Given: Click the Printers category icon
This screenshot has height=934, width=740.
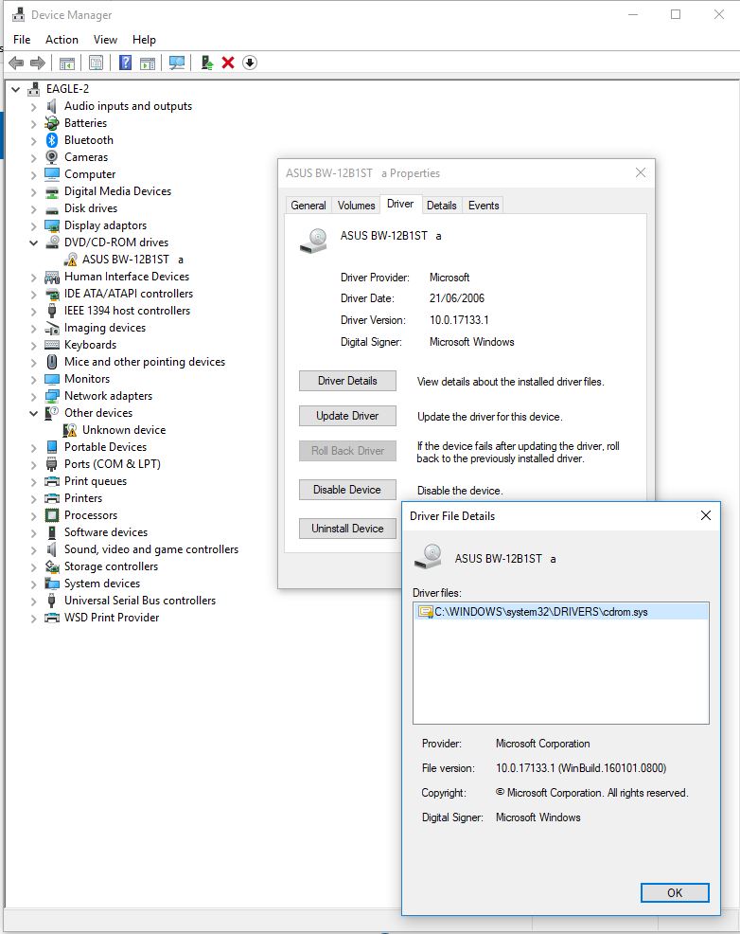Looking at the screenshot, I should (x=52, y=498).
